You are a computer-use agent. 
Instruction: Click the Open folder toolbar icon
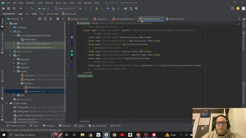(3, 8)
